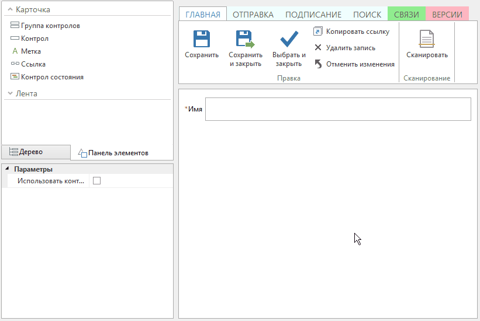Click the Имя text input field
Image resolution: width=480 pixels, height=321 pixels.
[x=338, y=109]
